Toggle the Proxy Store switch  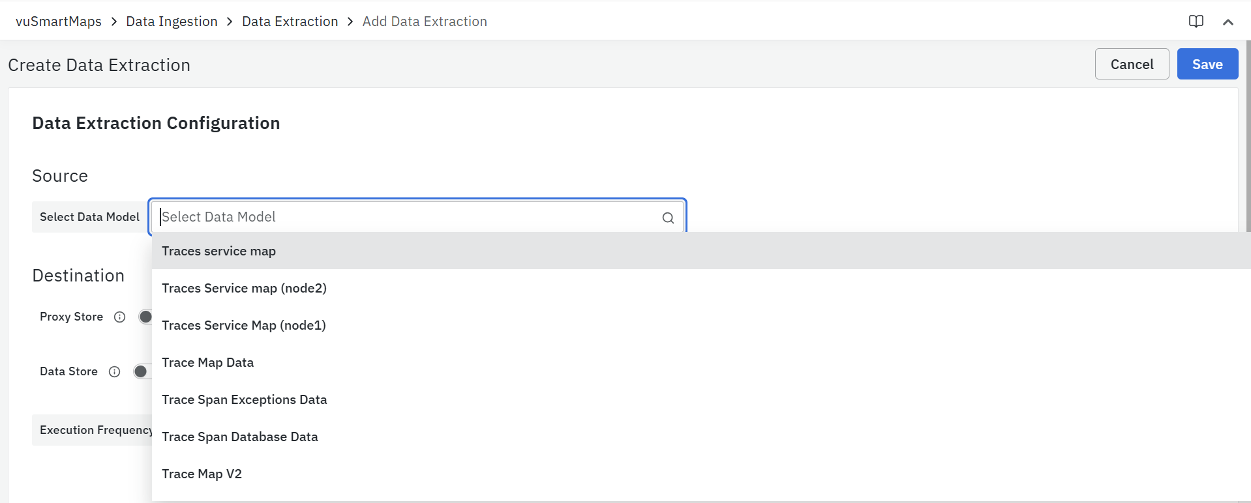(146, 317)
